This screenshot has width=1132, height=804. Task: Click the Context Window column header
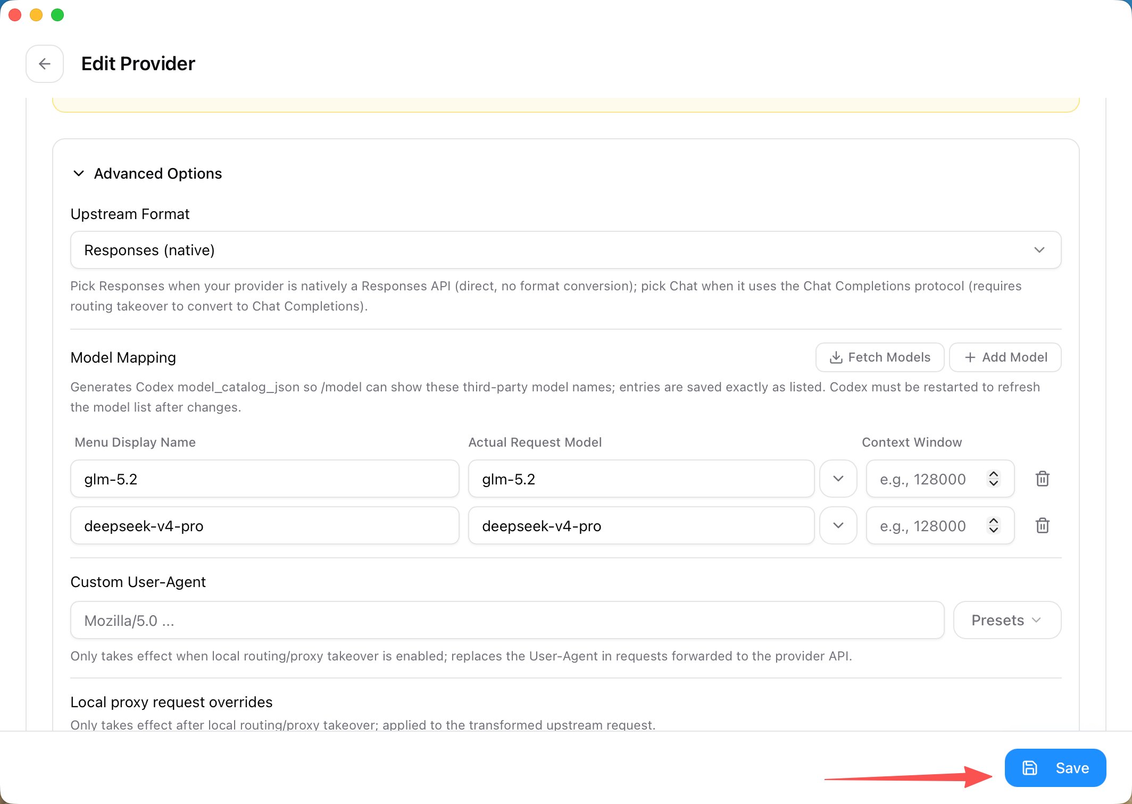(x=912, y=442)
